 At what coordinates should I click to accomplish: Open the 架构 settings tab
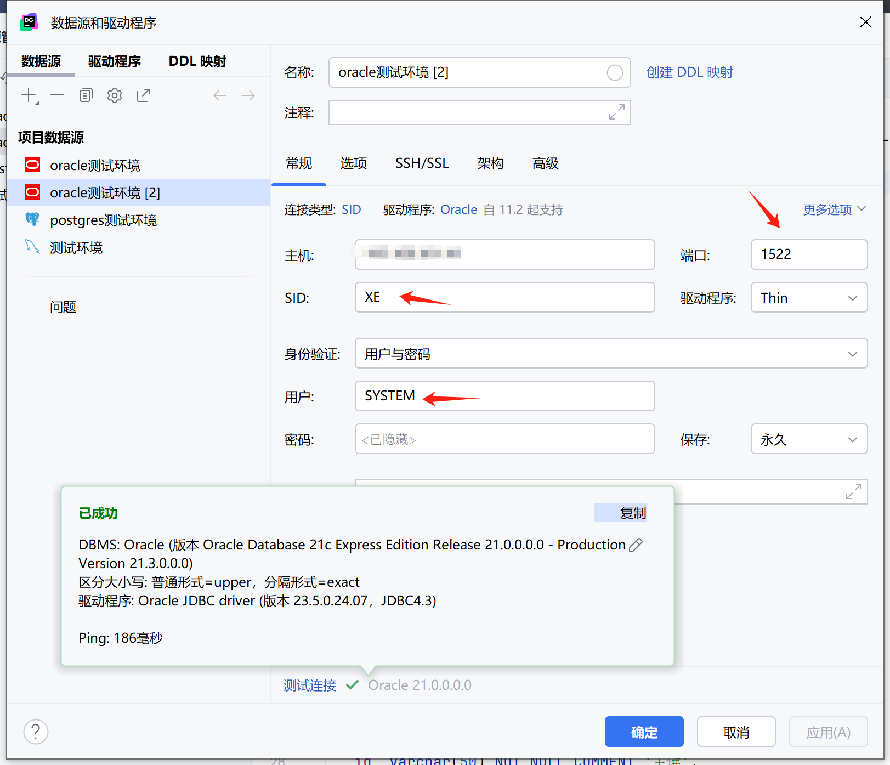tap(491, 163)
